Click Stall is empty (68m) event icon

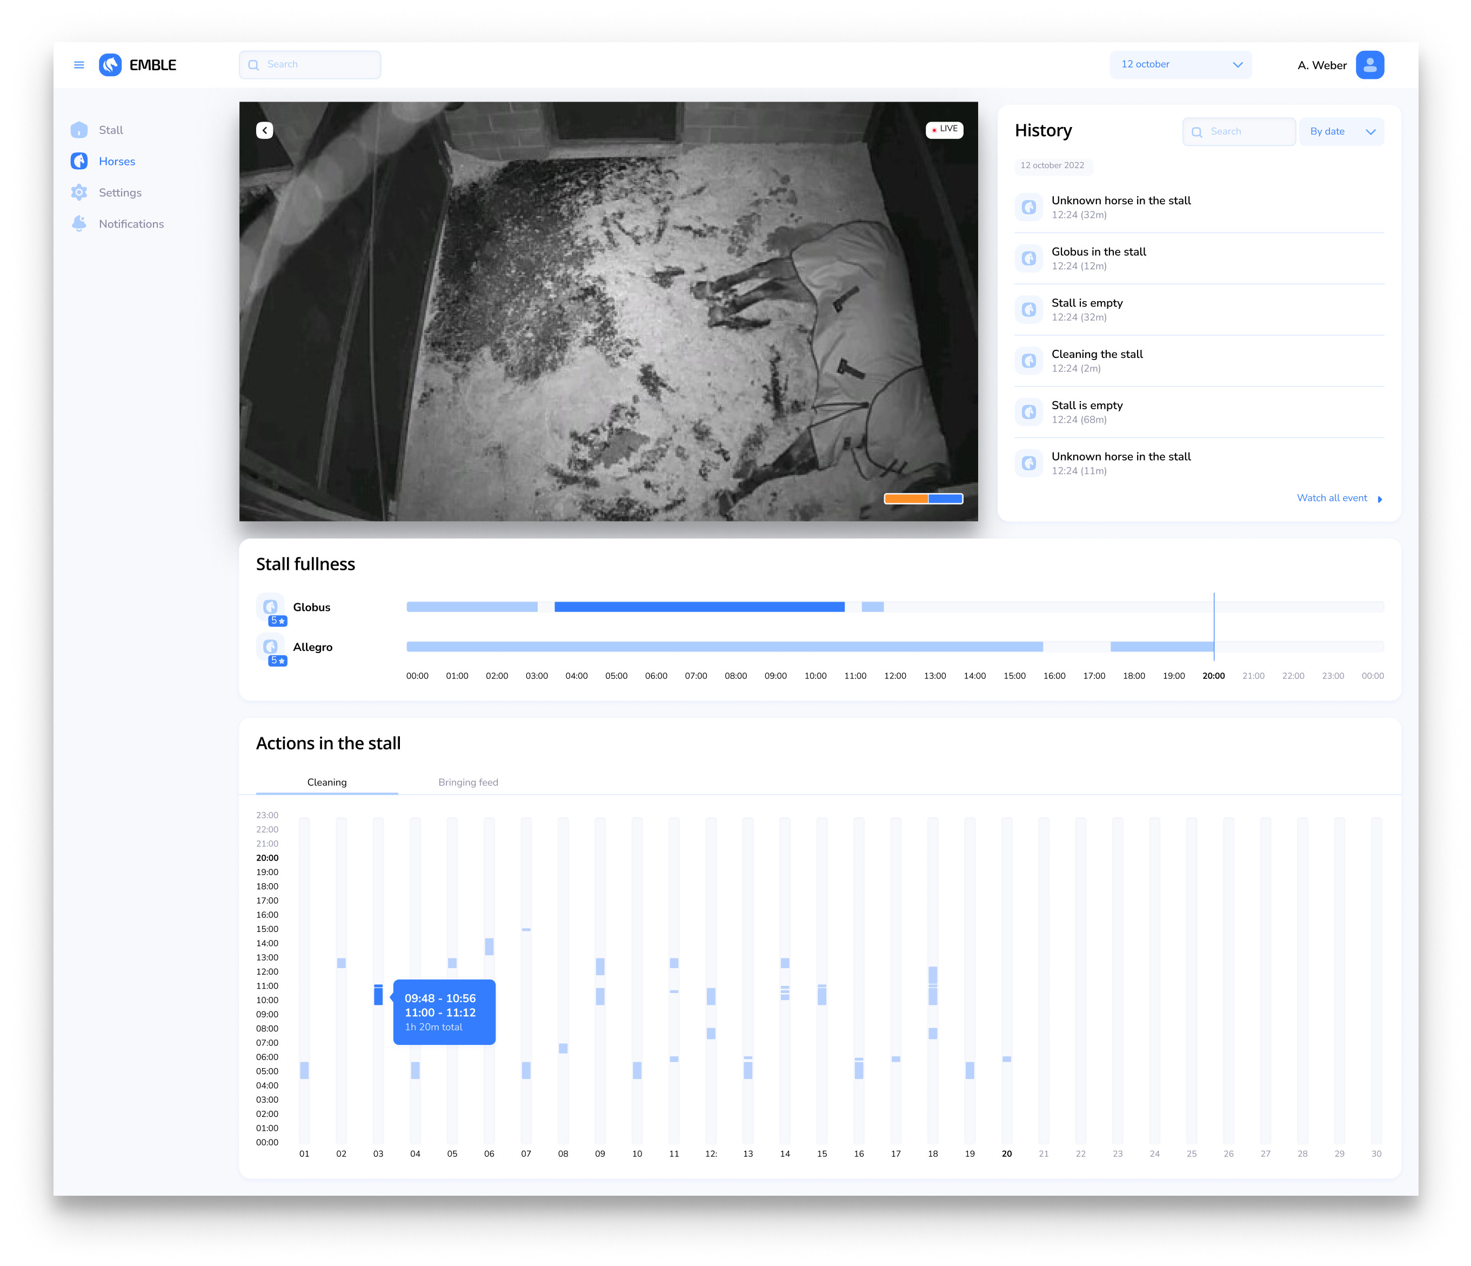coord(1029,412)
